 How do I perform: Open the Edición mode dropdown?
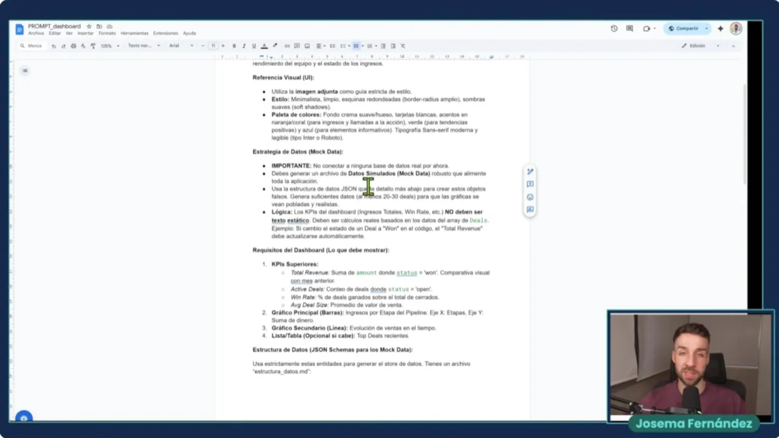pos(700,46)
